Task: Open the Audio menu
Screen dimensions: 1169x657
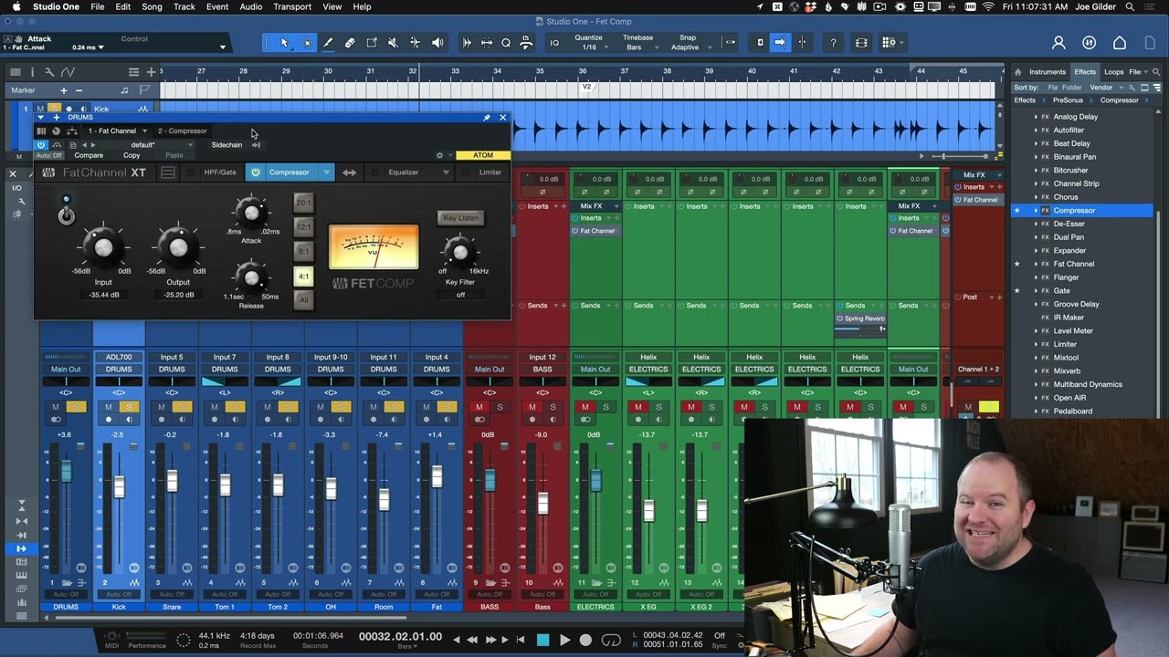Action: 250,6
